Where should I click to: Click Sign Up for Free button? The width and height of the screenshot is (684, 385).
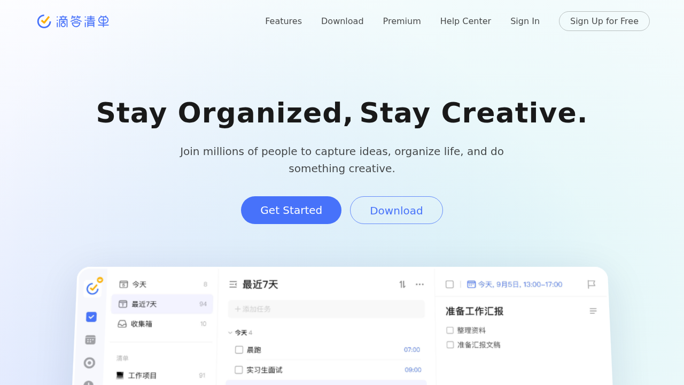click(604, 21)
